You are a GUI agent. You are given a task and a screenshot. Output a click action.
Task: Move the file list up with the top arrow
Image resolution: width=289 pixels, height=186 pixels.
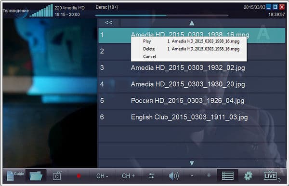[192, 23]
